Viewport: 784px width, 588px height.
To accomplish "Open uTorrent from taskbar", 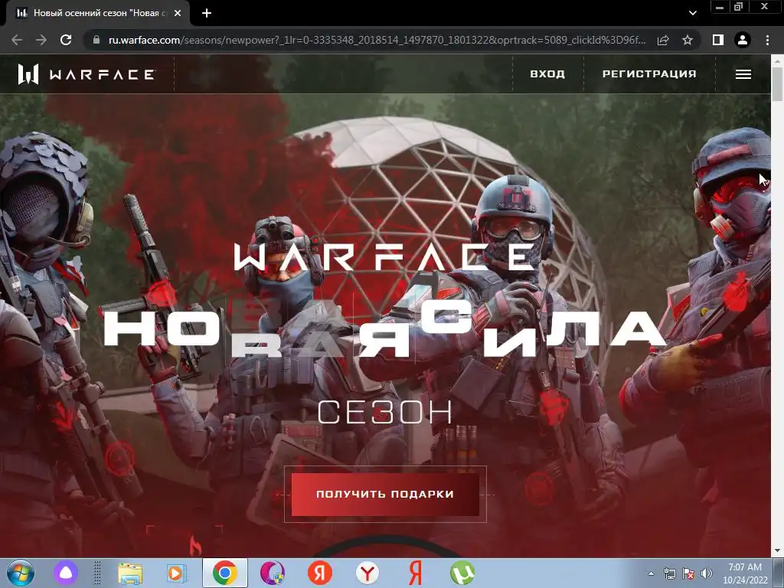I will click(x=462, y=573).
